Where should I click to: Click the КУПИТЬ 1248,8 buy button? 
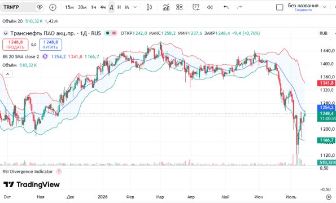click(51, 45)
